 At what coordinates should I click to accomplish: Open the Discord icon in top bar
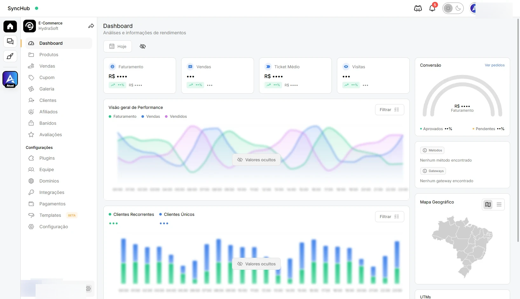(x=418, y=9)
